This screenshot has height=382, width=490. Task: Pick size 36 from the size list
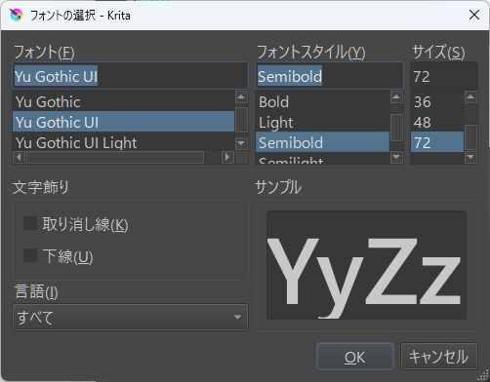point(437,101)
